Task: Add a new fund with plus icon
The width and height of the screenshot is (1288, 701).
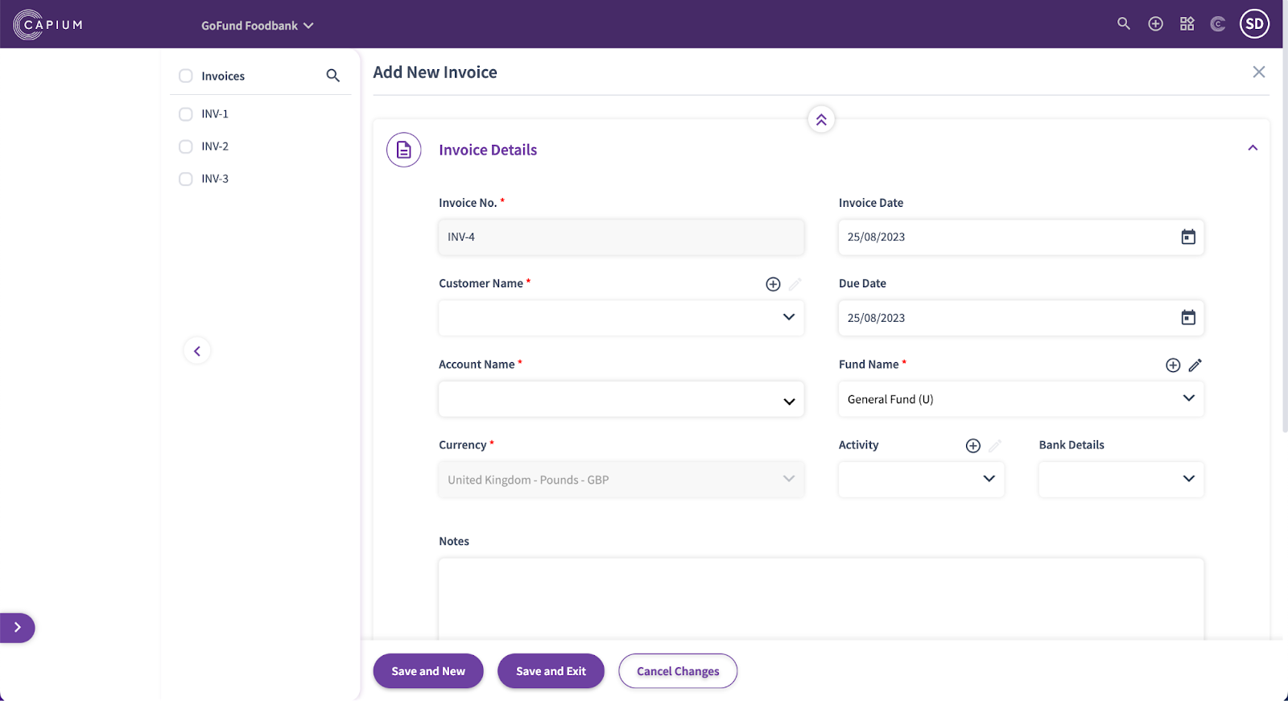Action: [x=1173, y=365]
